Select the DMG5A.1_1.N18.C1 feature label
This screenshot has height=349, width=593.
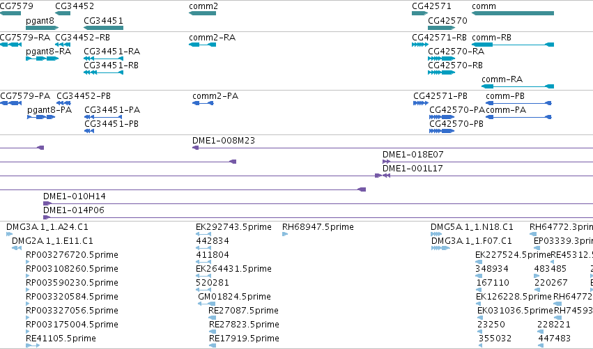[472, 227]
